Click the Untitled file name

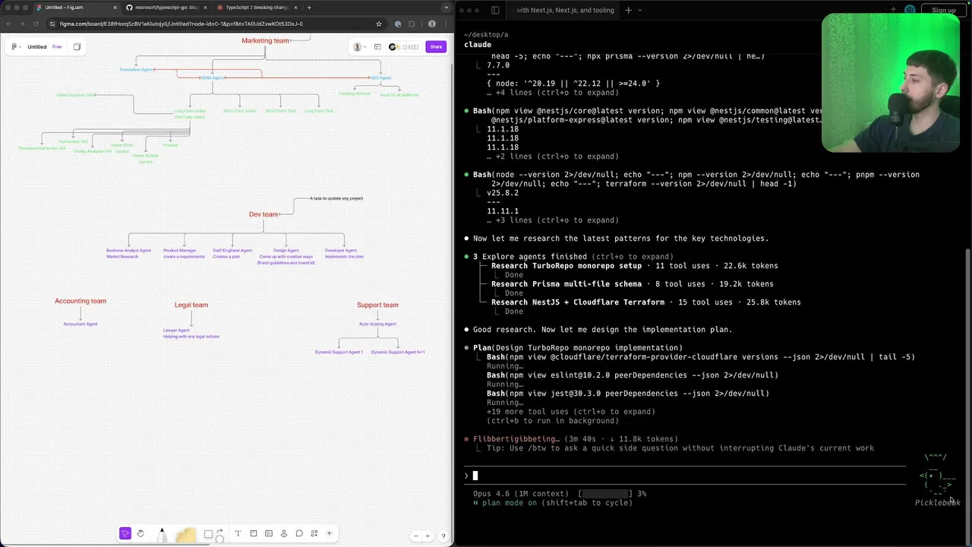(37, 47)
